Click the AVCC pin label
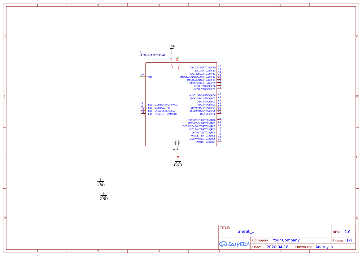This screenshot has height=256, width=362. (178, 67)
